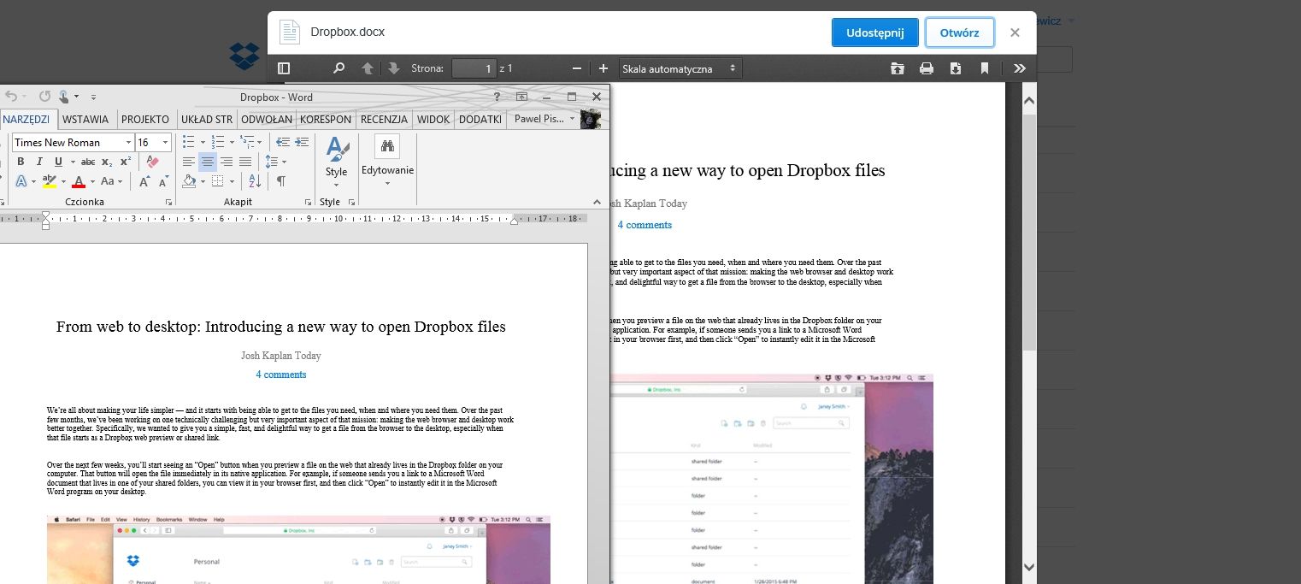Apply subscript formatting in Word
The height and width of the screenshot is (584, 1301).
pyautogui.click(x=107, y=162)
